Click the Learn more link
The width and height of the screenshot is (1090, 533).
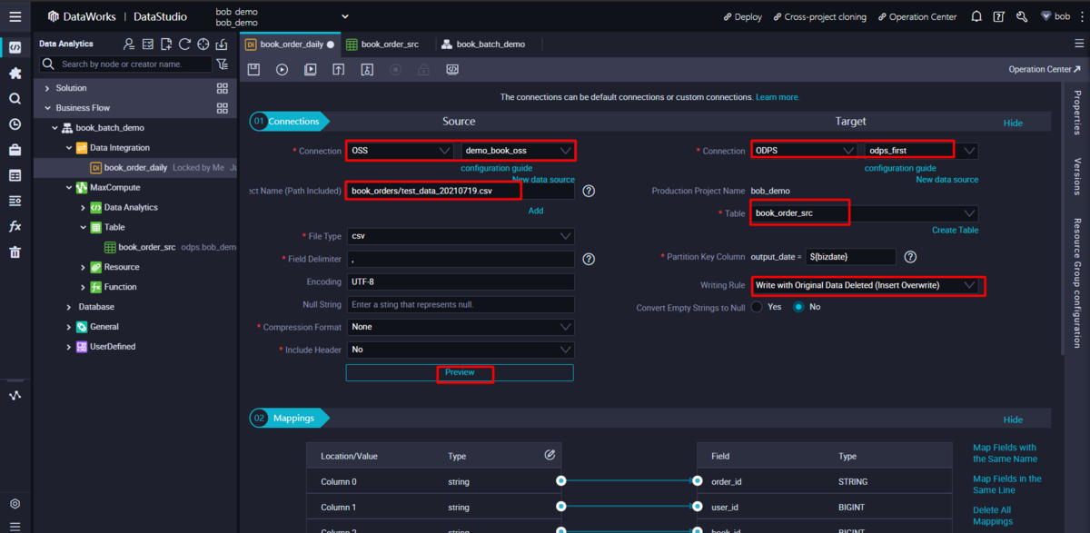pos(778,97)
